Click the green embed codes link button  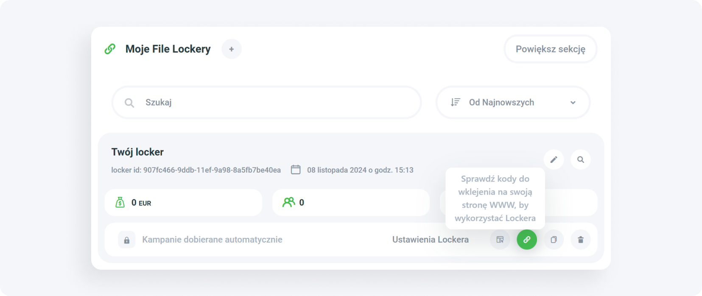click(527, 240)
